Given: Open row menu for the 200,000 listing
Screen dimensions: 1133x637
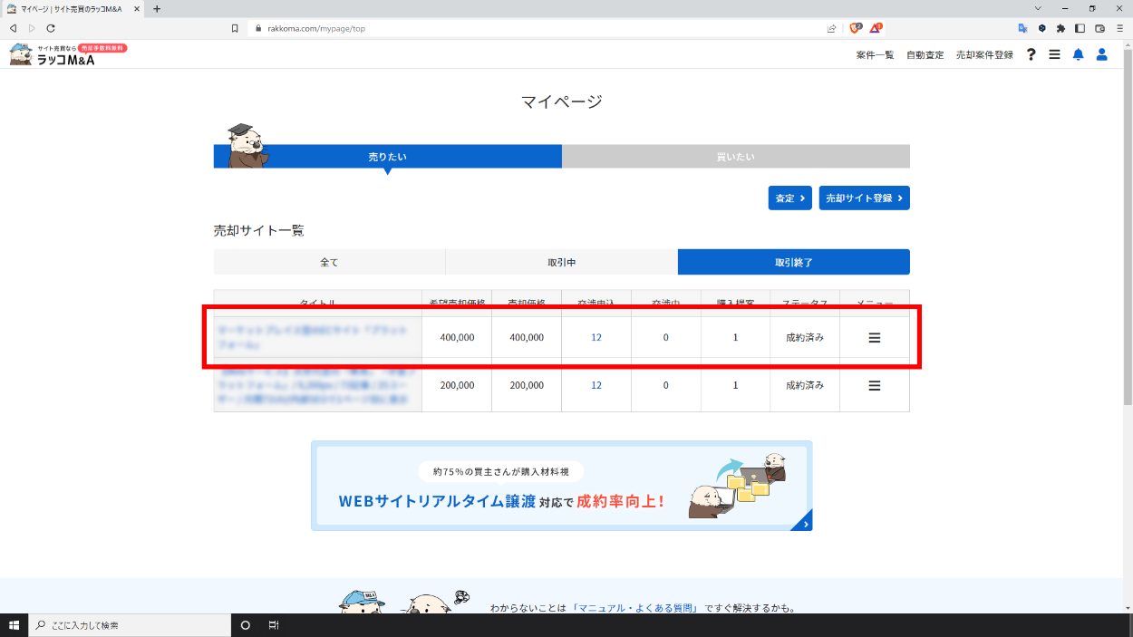Looking at the screenshot, I should (x=874, y=385).
